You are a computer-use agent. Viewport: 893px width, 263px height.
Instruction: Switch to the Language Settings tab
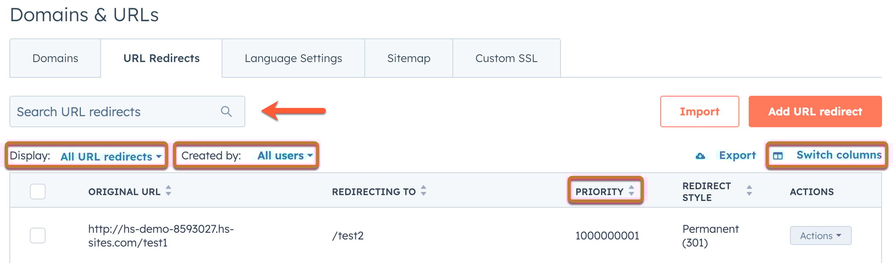click(293, 58)
